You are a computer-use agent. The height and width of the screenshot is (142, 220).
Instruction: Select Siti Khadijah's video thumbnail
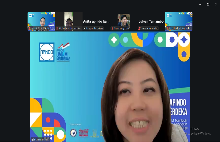(179, 20)
